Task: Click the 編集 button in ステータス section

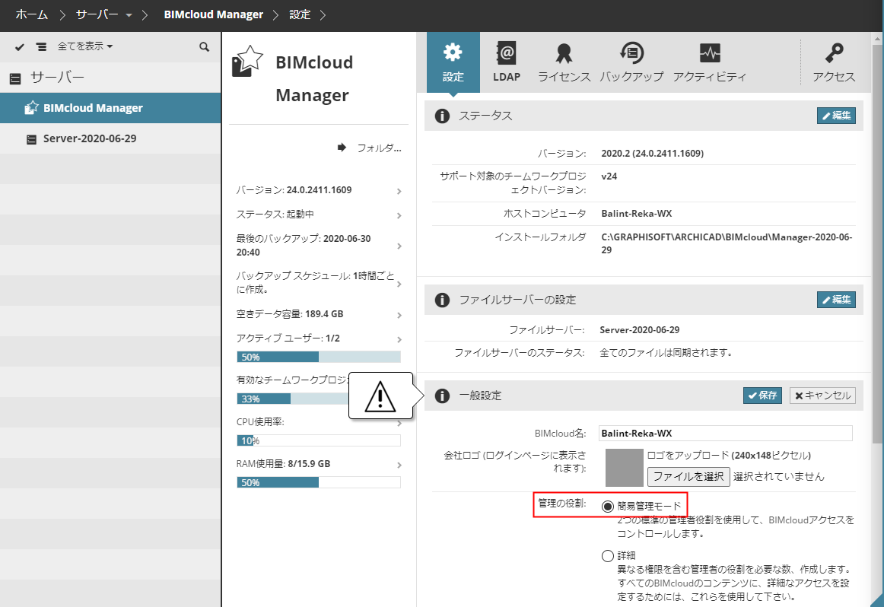Action: [836, 116]
